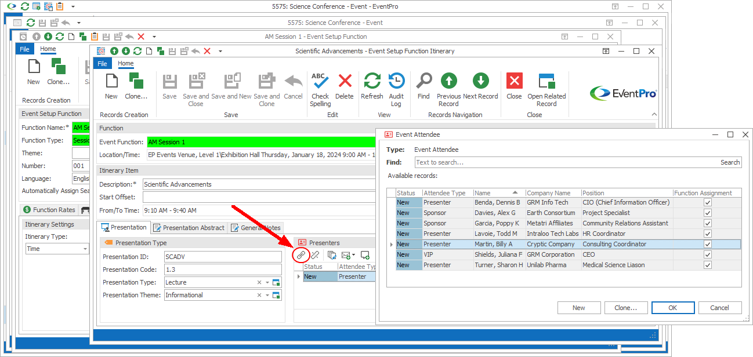
Task: Click the Presentation ID field SCADV
Action: (223, 257)
